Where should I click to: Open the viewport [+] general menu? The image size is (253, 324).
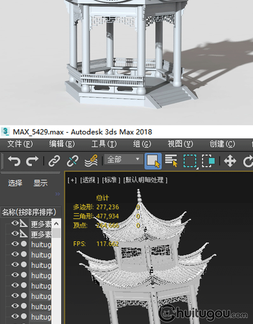(72, 180)
